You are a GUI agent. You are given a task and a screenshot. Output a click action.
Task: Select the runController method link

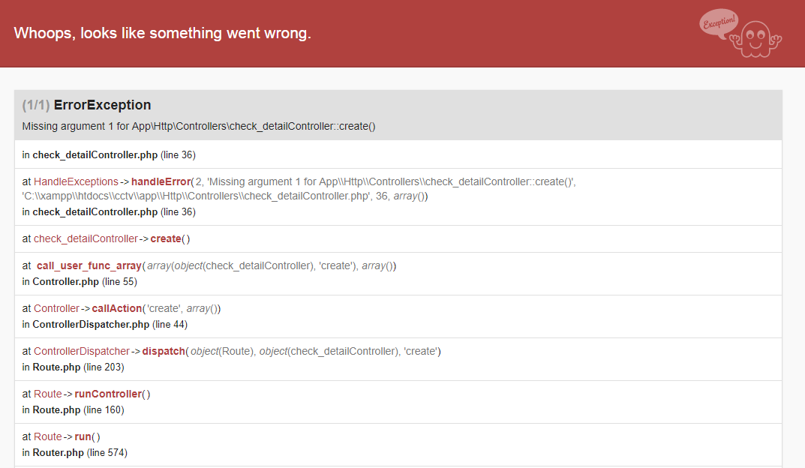coord(108,394)
